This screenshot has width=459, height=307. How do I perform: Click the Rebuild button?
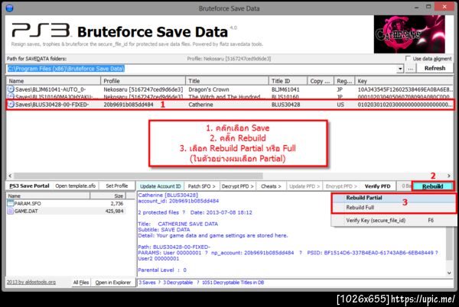[x=432, y=186]
